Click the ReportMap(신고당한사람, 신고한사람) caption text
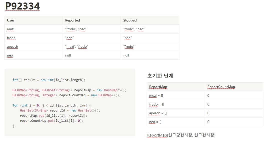 pyautogui.click(x=181, y=135)
